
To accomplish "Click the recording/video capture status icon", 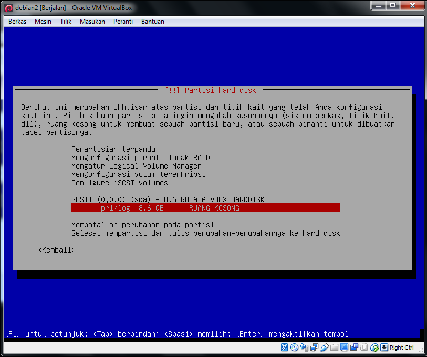I will coord(355,347).
